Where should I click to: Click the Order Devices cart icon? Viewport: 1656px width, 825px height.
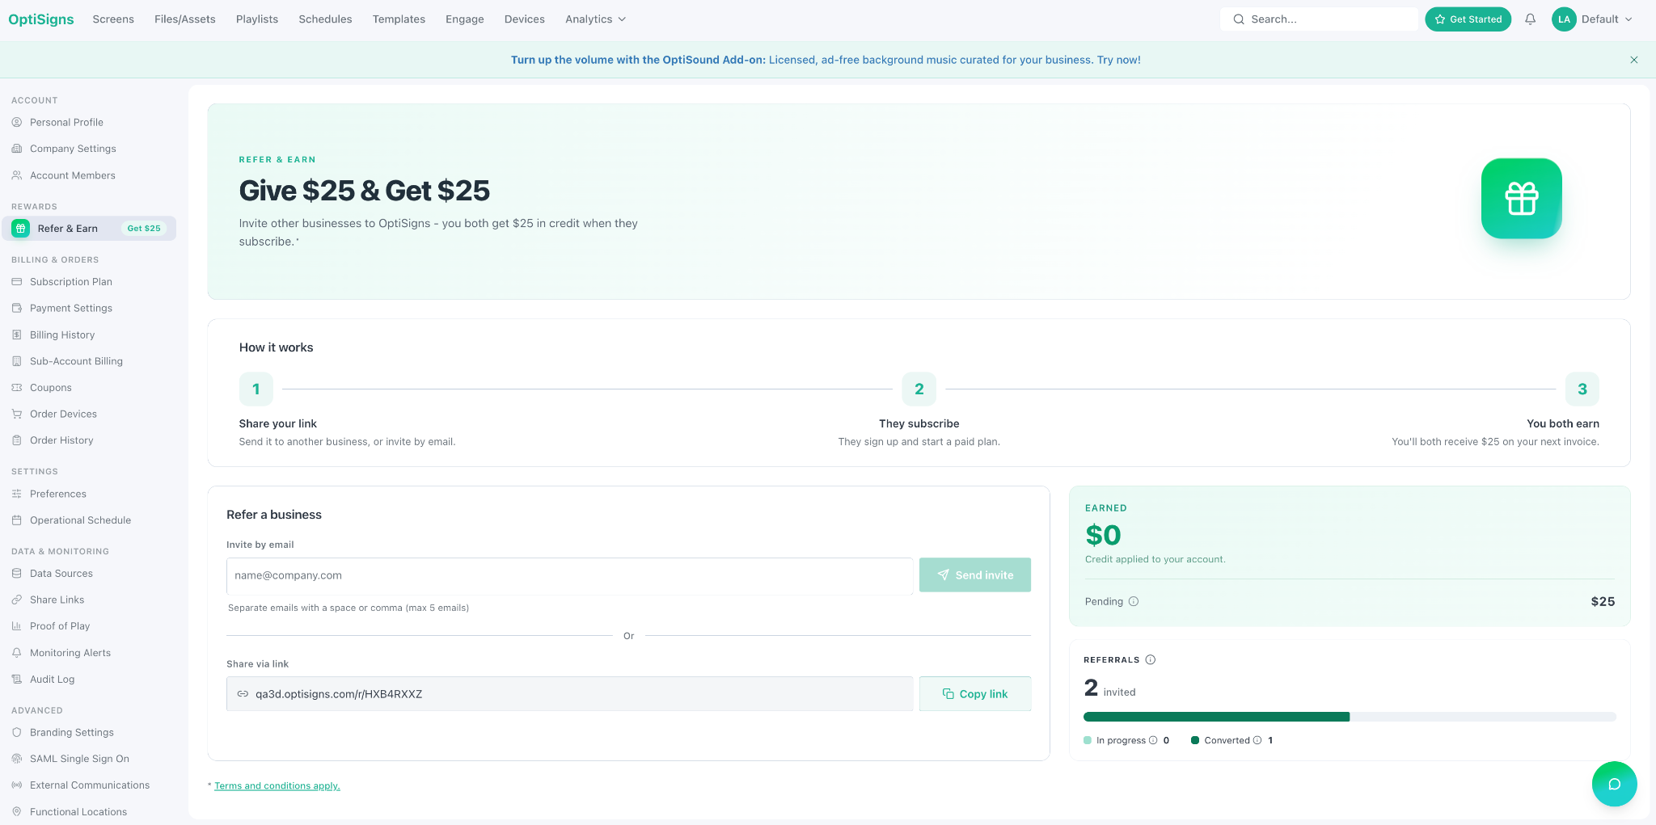17,414
